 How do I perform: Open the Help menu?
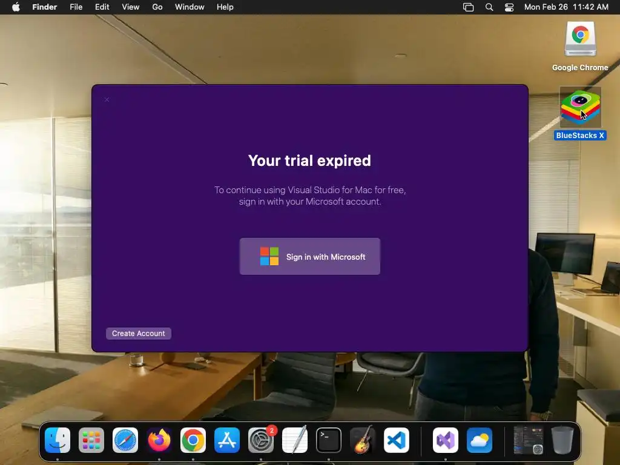point(225,7)
